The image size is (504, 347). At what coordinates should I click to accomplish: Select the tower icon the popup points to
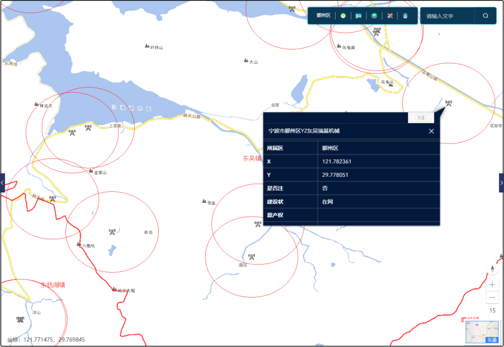click(448, 103)
